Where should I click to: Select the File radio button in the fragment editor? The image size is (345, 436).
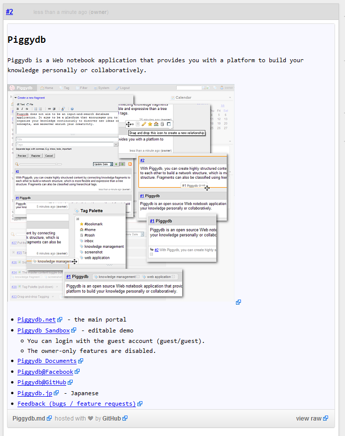28,104
